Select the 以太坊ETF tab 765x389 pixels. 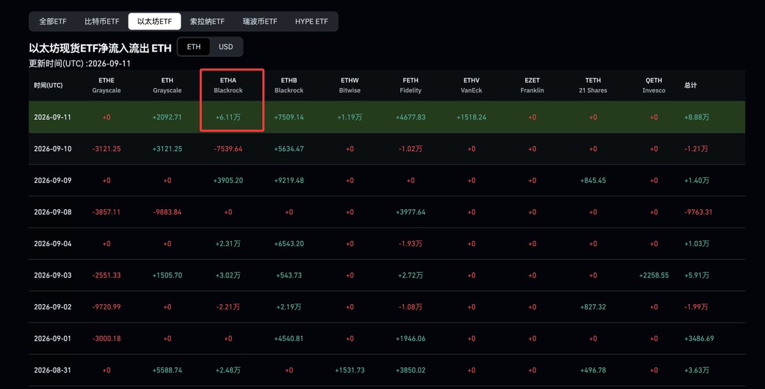coord(154,21)
